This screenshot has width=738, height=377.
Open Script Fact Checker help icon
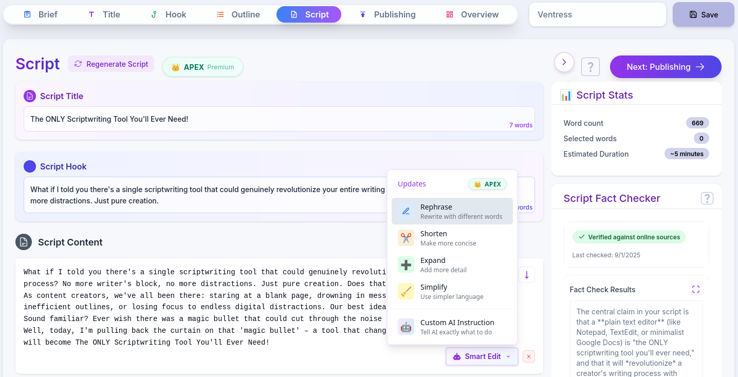point(707,198)
